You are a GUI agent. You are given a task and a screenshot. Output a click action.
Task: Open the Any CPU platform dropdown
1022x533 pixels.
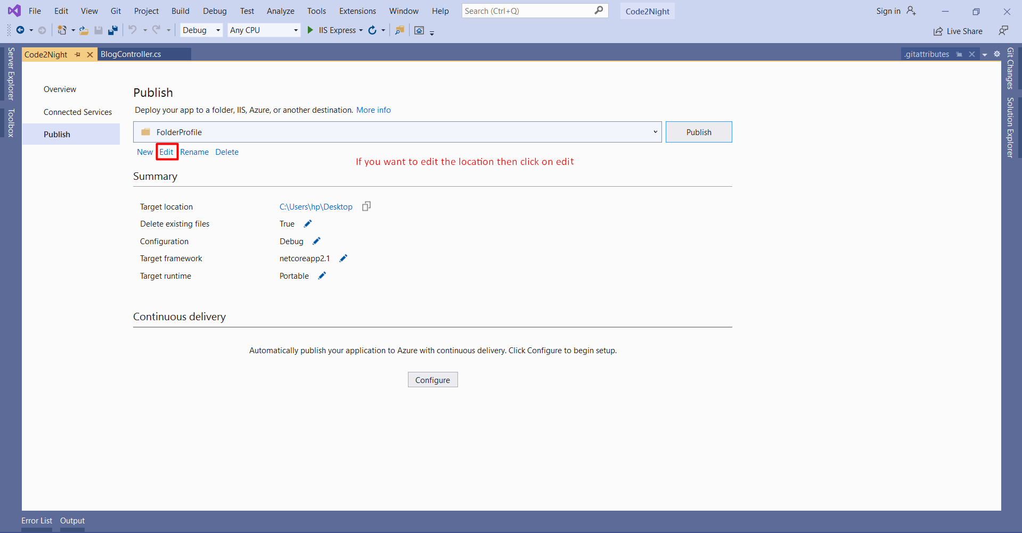coord(264,30)
